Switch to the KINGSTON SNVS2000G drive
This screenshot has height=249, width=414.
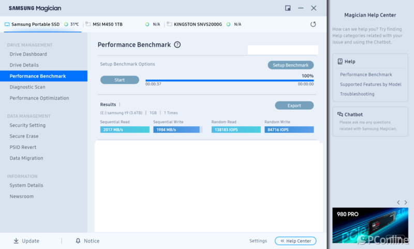click(197, 24)
